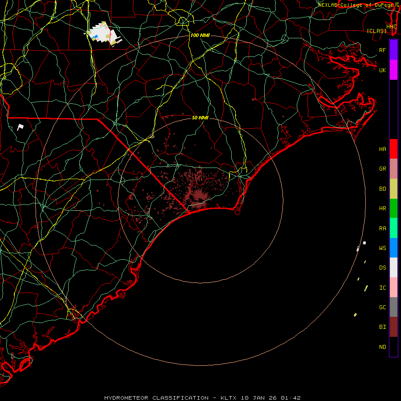Screen dimensions: 401x401
Task: Click the RA legend label
Action: [x=382, y=229]
